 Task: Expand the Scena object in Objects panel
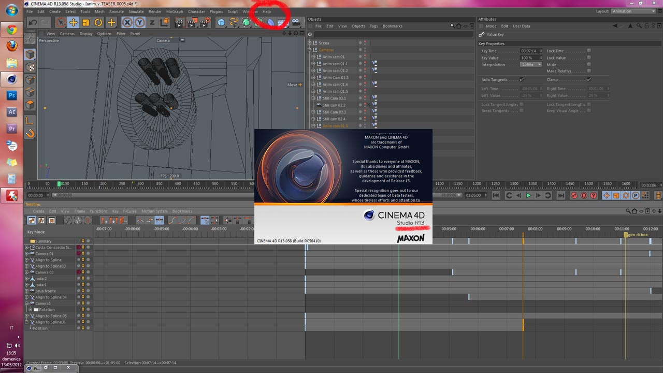coord(310,43)
